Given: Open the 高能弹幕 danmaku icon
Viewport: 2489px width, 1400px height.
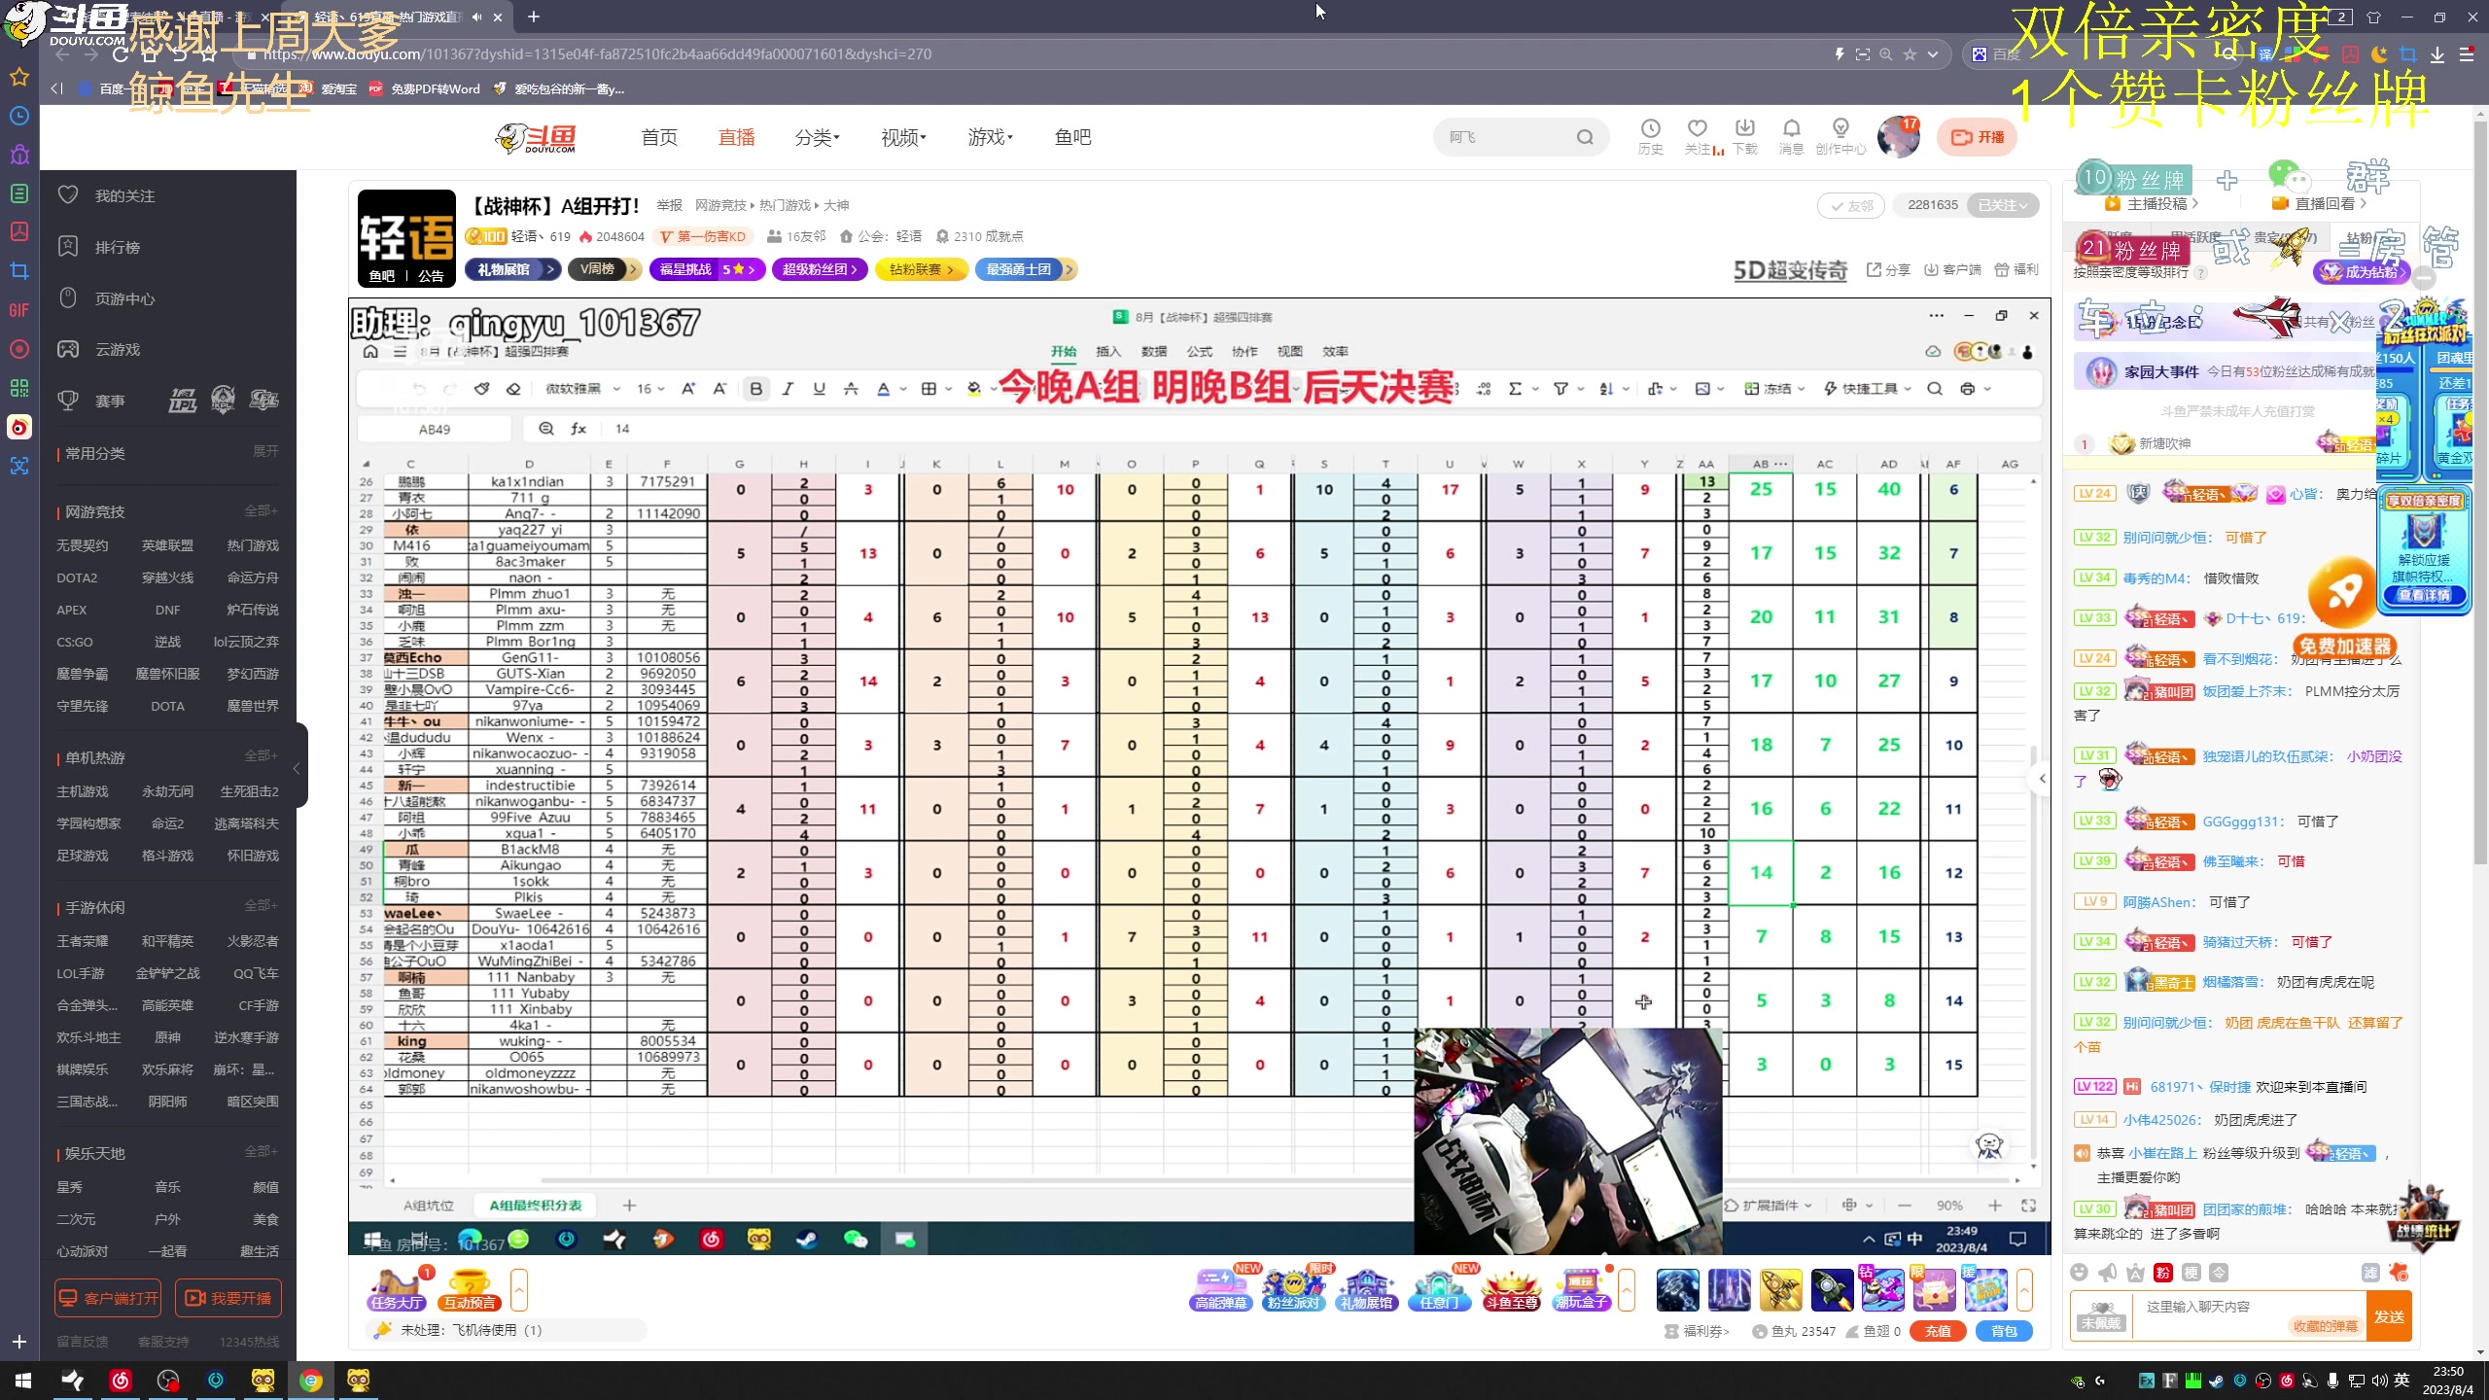Looking at the screenshot, I should click(x=1220, y=1290).
